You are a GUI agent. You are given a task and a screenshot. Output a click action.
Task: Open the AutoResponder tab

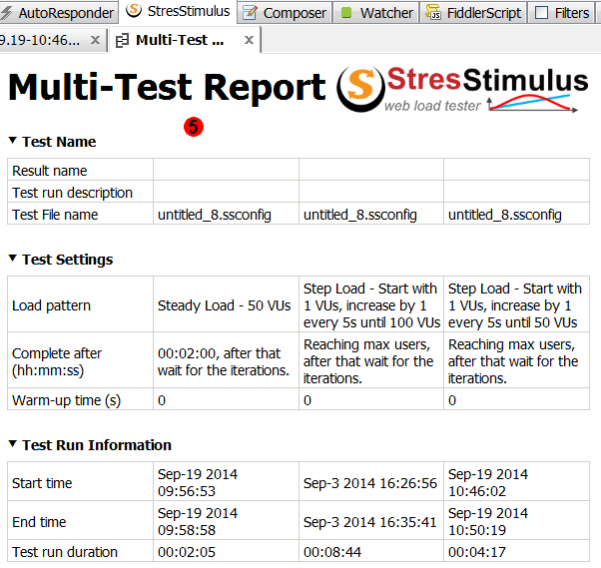(x=58, y=13)
